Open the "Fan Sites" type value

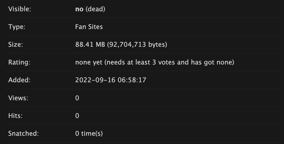point(89,27)
